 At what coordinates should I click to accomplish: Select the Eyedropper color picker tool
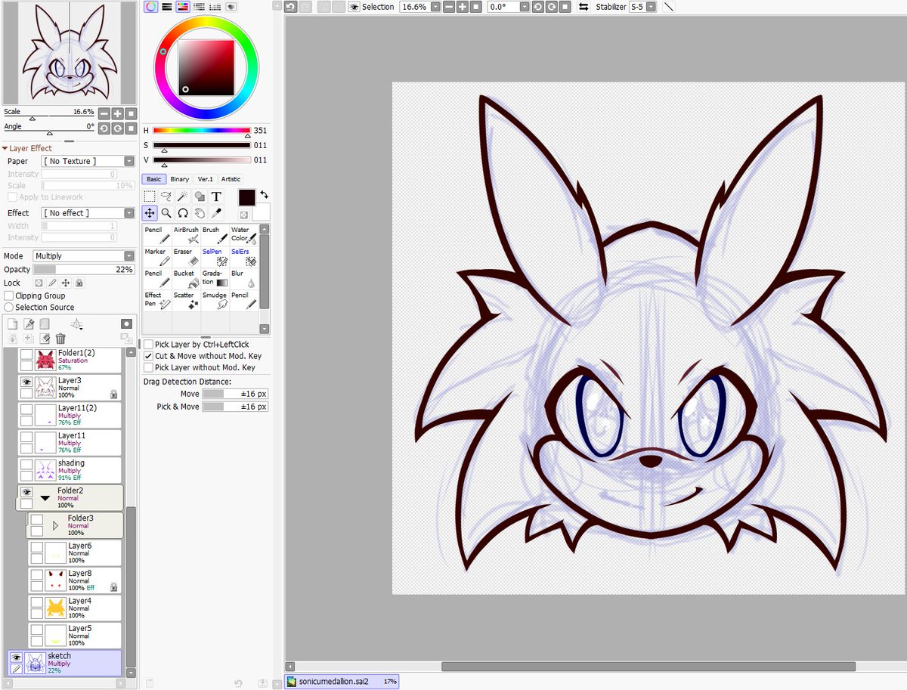pyautogui.click(x=216, y=213)
